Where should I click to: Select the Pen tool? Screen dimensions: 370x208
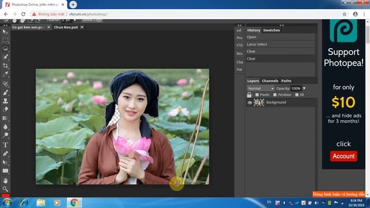coord(5,154)
